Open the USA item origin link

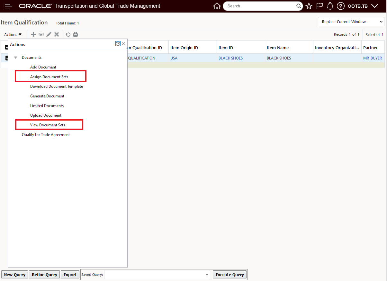click(x=174, y=58)
